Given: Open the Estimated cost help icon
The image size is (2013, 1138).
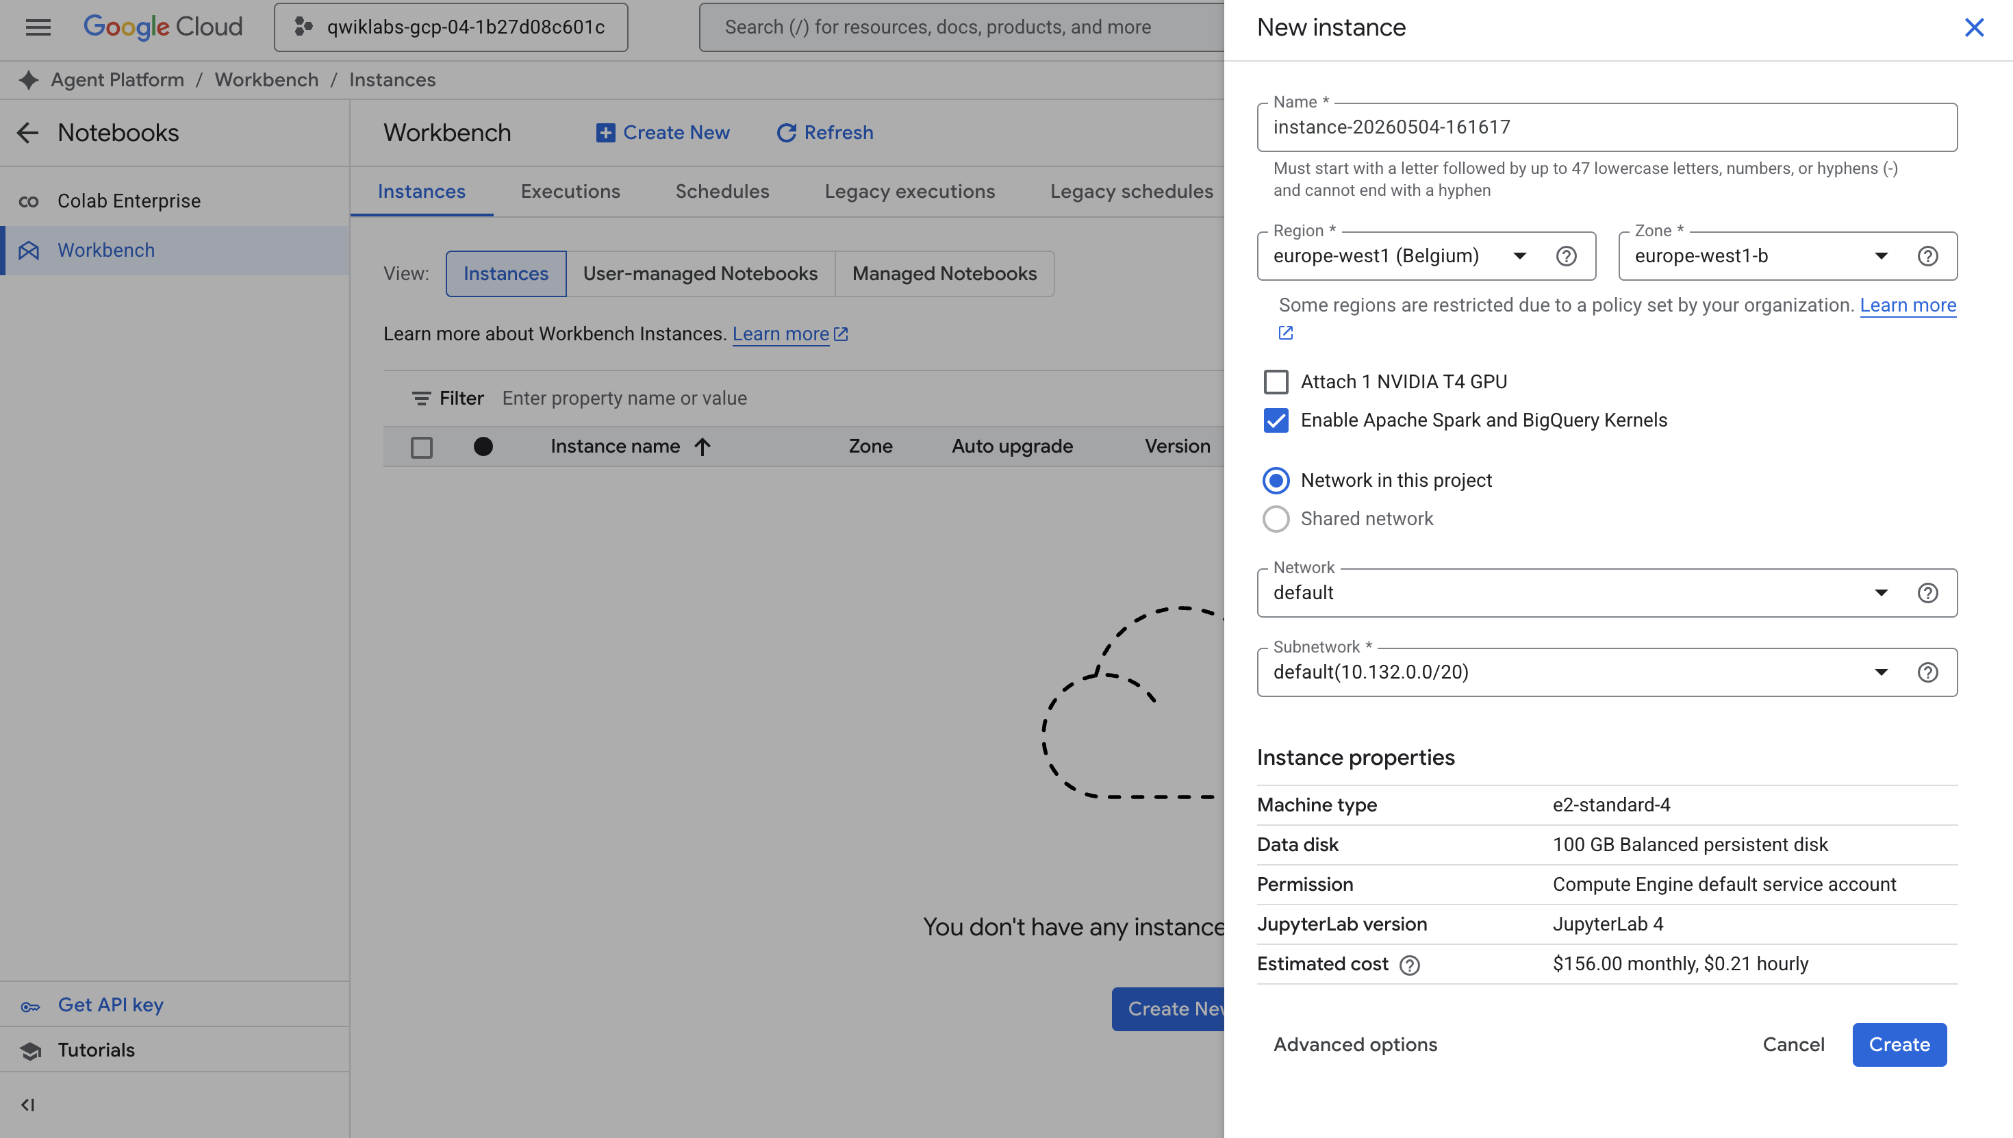Looking at the screenshot, I should coord(1410,965).
